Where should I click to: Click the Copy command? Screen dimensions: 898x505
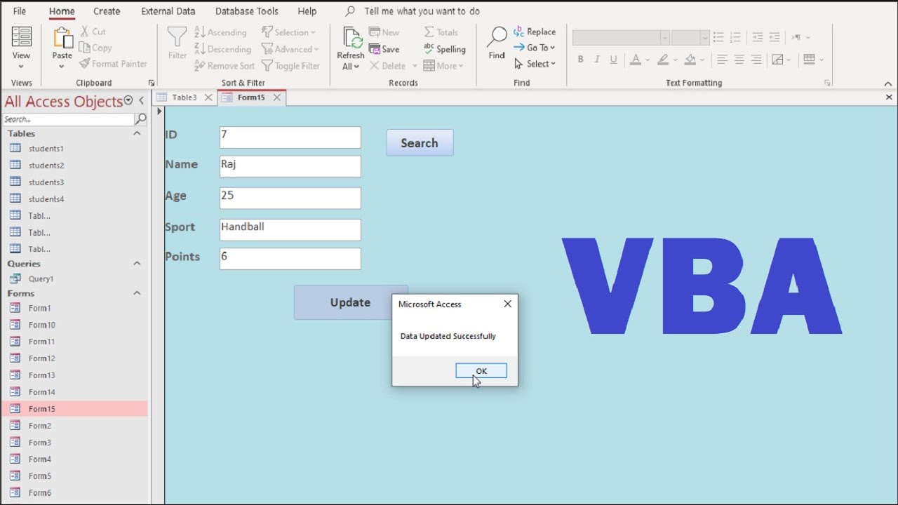95,48
